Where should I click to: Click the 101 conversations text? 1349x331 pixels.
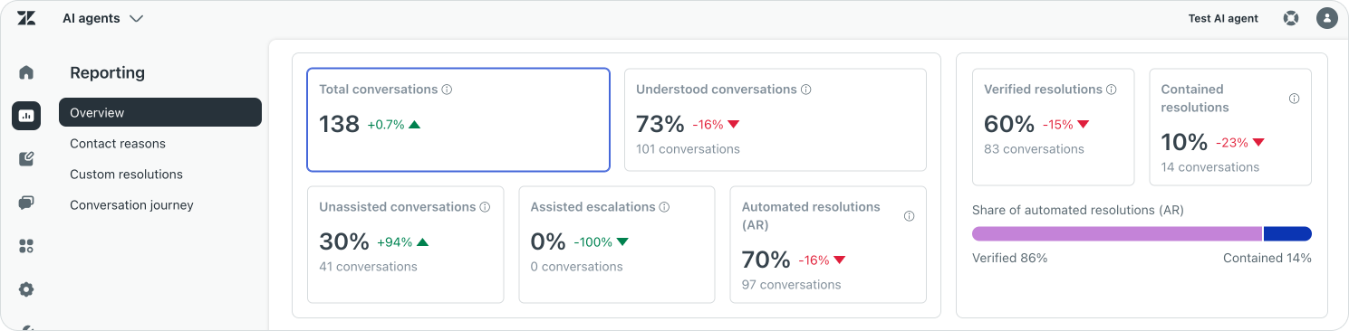click(x=688, y=149)
